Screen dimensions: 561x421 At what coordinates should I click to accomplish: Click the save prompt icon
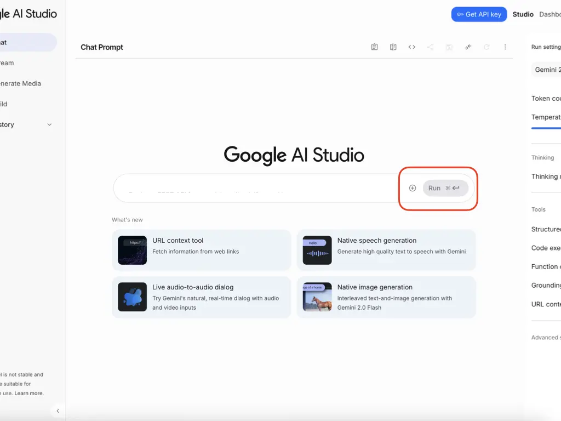pos(449,47)
